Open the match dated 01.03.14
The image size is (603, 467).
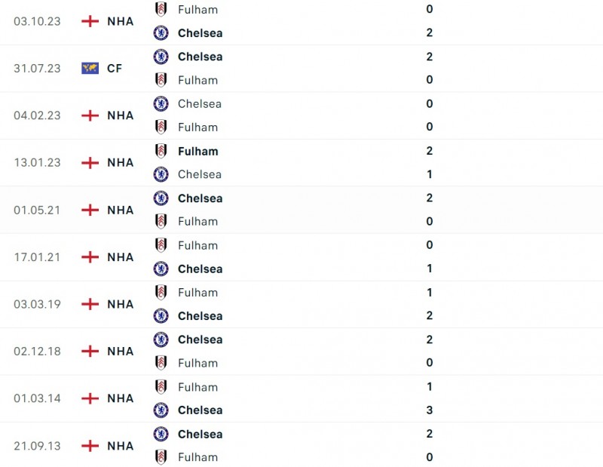[36, 398]
